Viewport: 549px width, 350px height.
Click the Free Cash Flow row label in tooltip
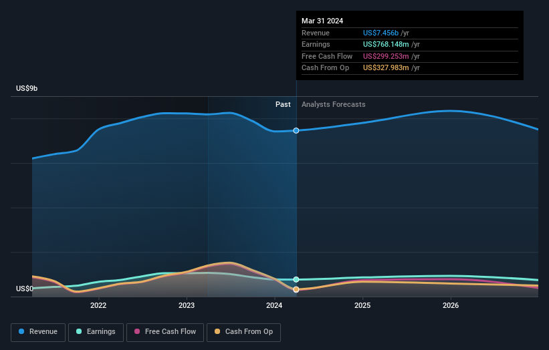[x=327, y=56]
